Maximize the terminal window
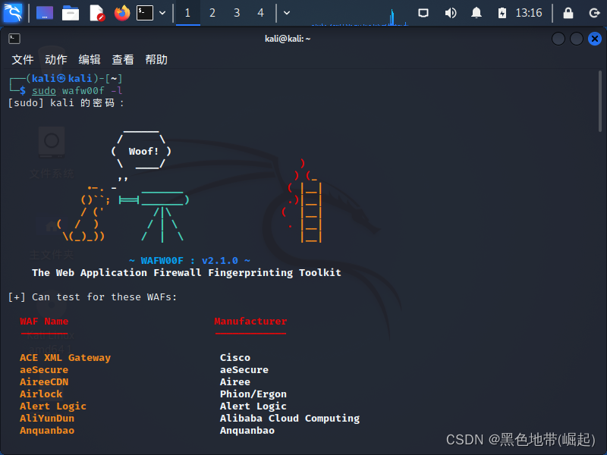The image size is (607, 455). [577, 39]
